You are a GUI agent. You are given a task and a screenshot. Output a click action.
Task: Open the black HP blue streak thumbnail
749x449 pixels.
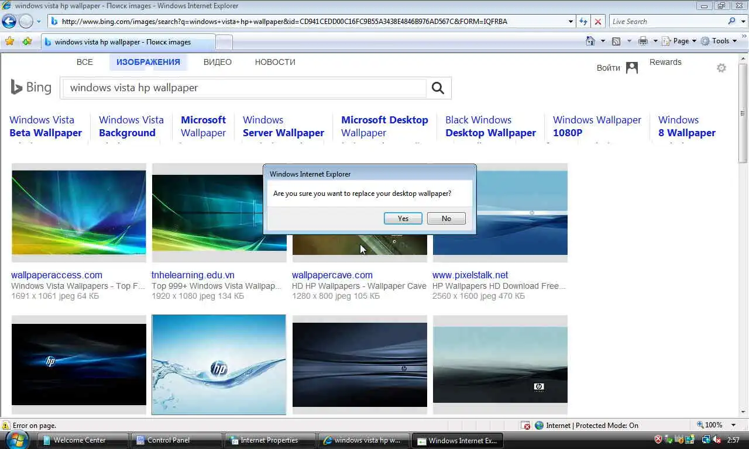click(79, 364)
